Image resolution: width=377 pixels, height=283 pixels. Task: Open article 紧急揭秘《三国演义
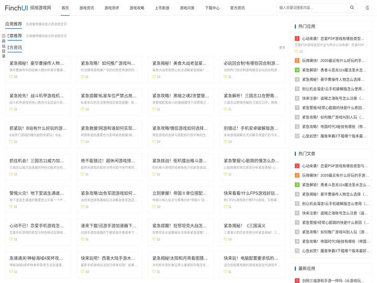pyautogui.click(x=245, y=226)
